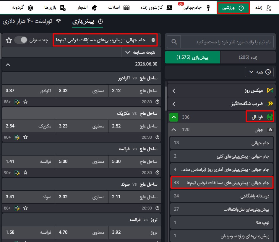
Task: Favorite the ساحل عاج vs سوئد match
Action: click(x=25, y=208)
